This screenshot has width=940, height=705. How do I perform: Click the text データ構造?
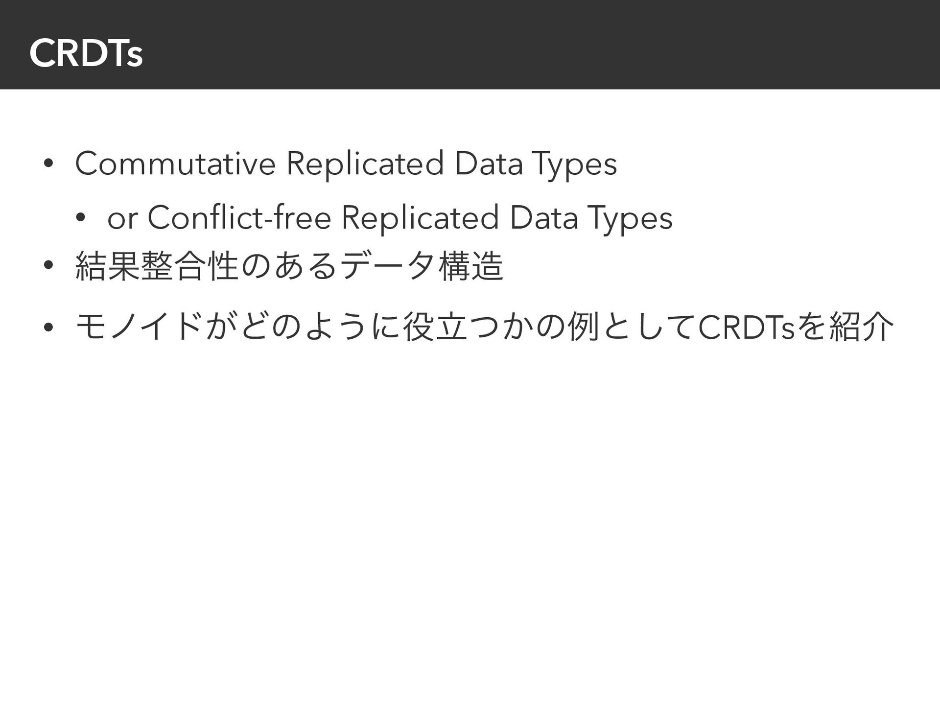[x=422, y=267]
